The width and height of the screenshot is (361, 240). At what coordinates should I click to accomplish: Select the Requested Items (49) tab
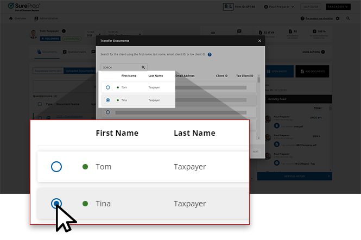[x=48, y=71]
